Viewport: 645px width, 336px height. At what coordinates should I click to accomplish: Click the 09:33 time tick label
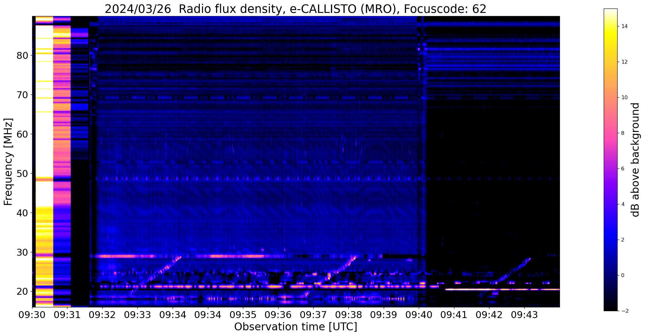[x=137, y=315]
